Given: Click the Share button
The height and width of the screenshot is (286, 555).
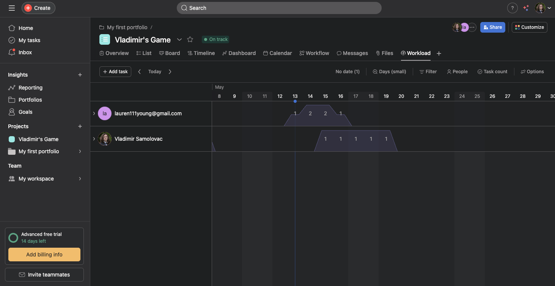Looking at the screenshot, I should (492, 27).
